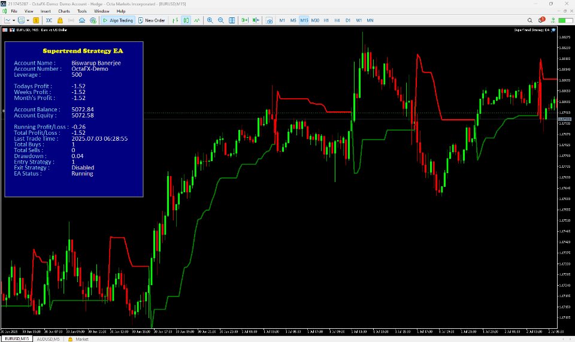The height and width of the screenshot is (342, 575).
Task: Click the Account Balance value 5072.84
Action: coord(83,110)
